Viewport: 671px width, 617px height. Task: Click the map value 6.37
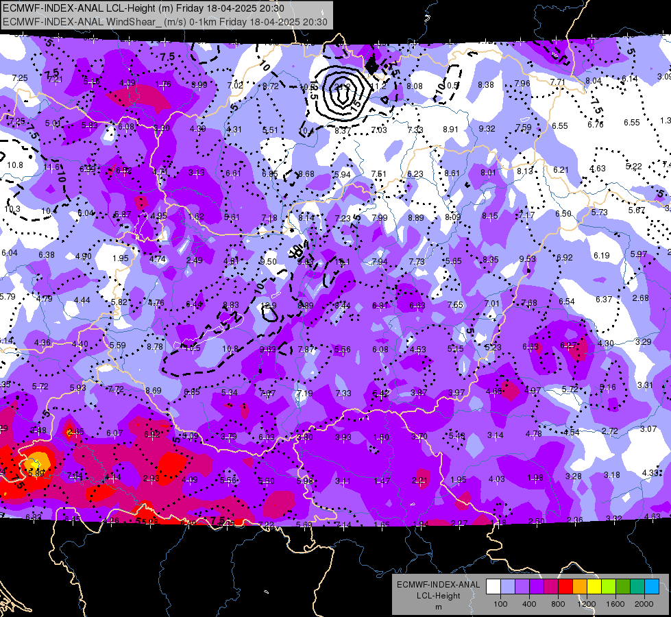click(604, 299)
